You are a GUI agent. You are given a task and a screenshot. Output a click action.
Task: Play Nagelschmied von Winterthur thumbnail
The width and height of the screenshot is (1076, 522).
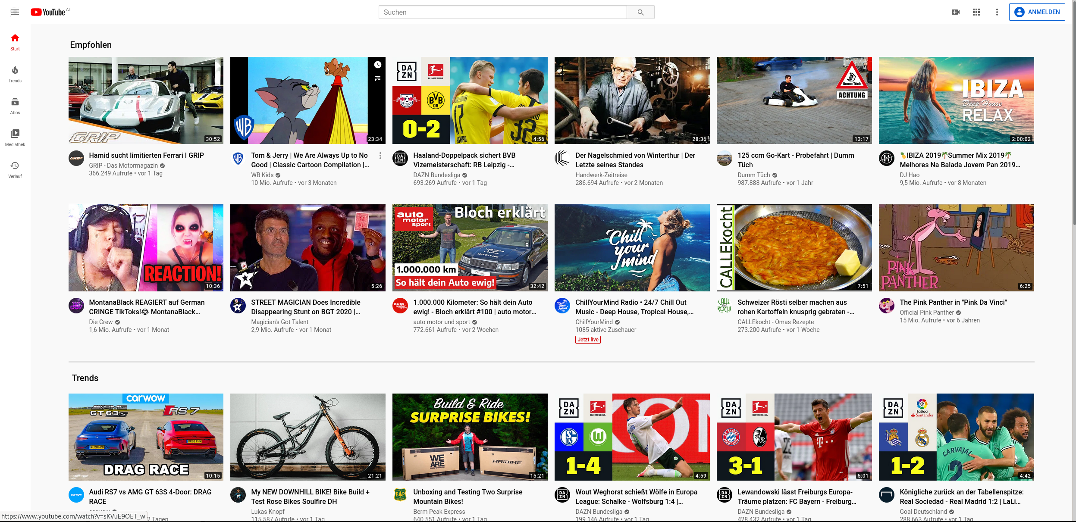pyautogui.click(x=632, y=100)
